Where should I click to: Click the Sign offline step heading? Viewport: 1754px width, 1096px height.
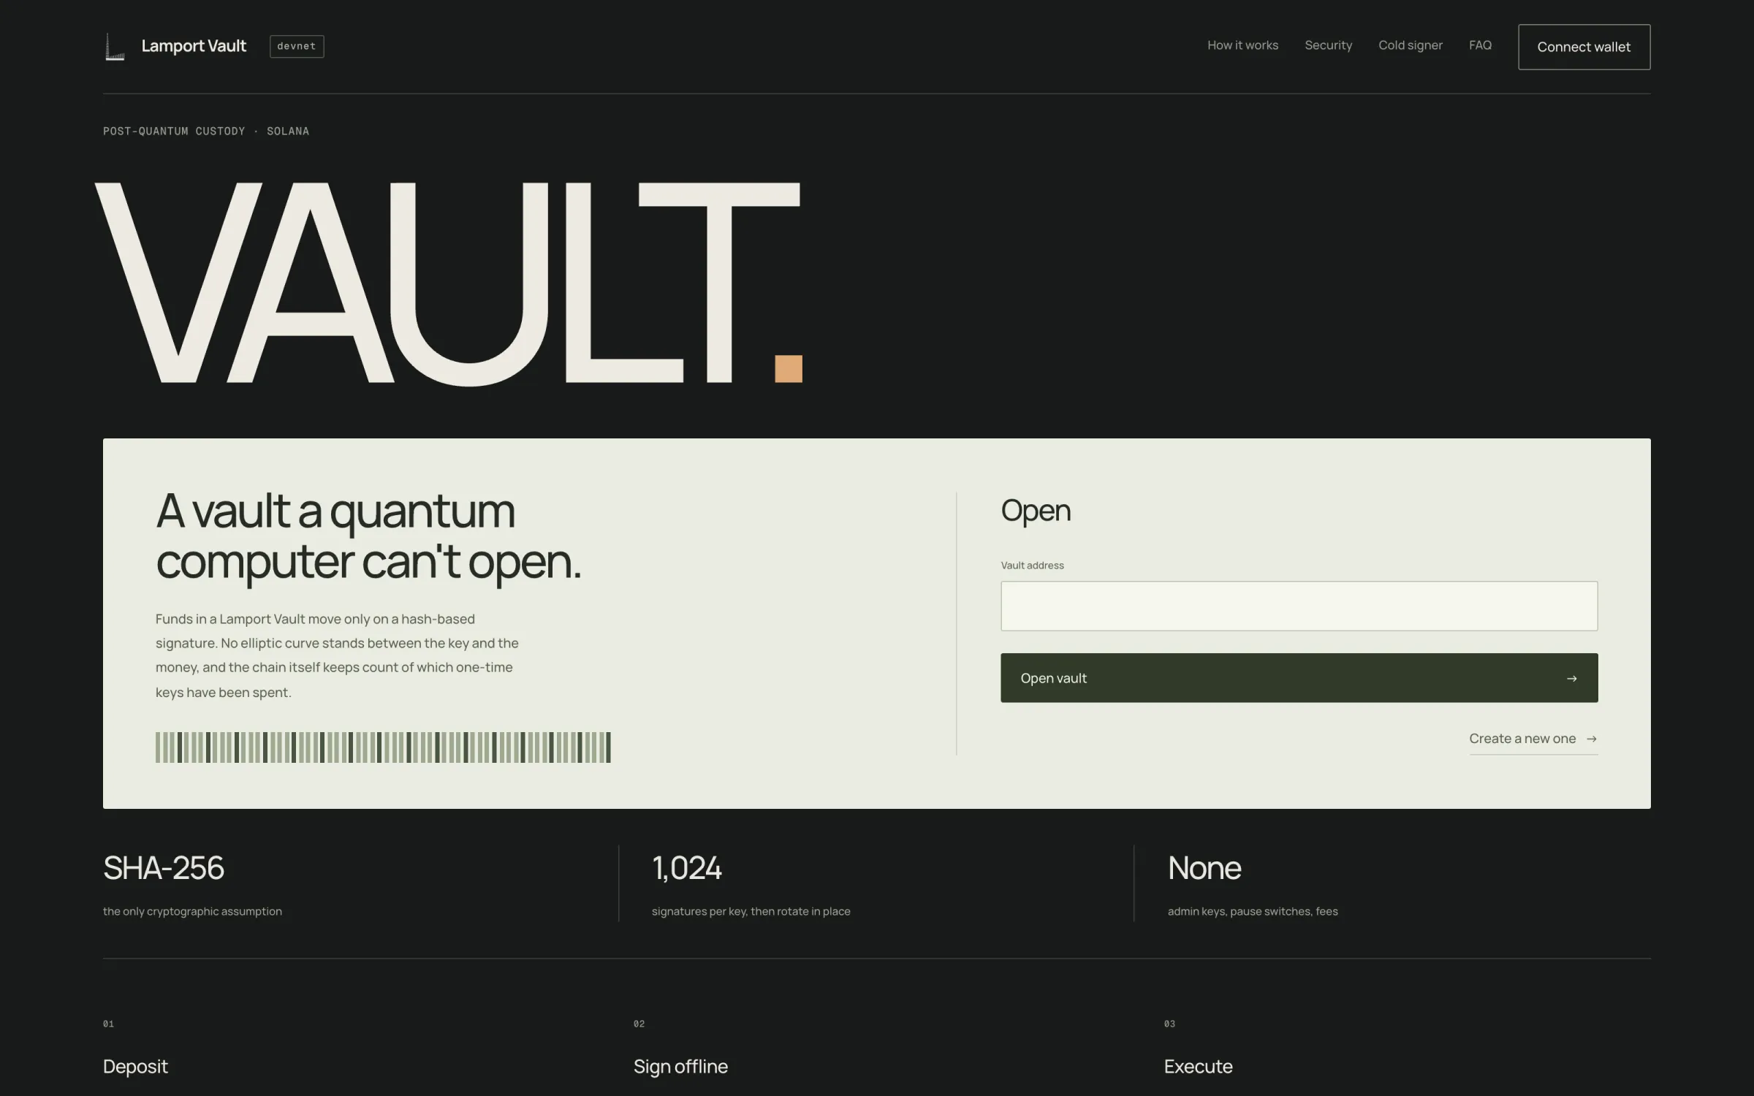point(680,1067)
